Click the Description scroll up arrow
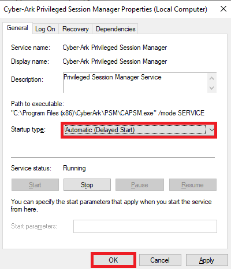 (212, 78)
